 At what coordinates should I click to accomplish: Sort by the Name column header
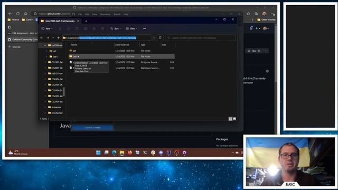pyautogui.click(x=74, y=45)
